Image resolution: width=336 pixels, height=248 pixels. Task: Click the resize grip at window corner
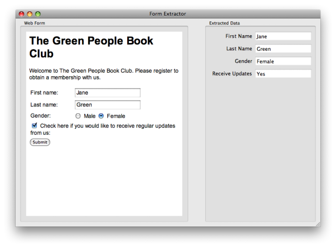pos(317,224)
